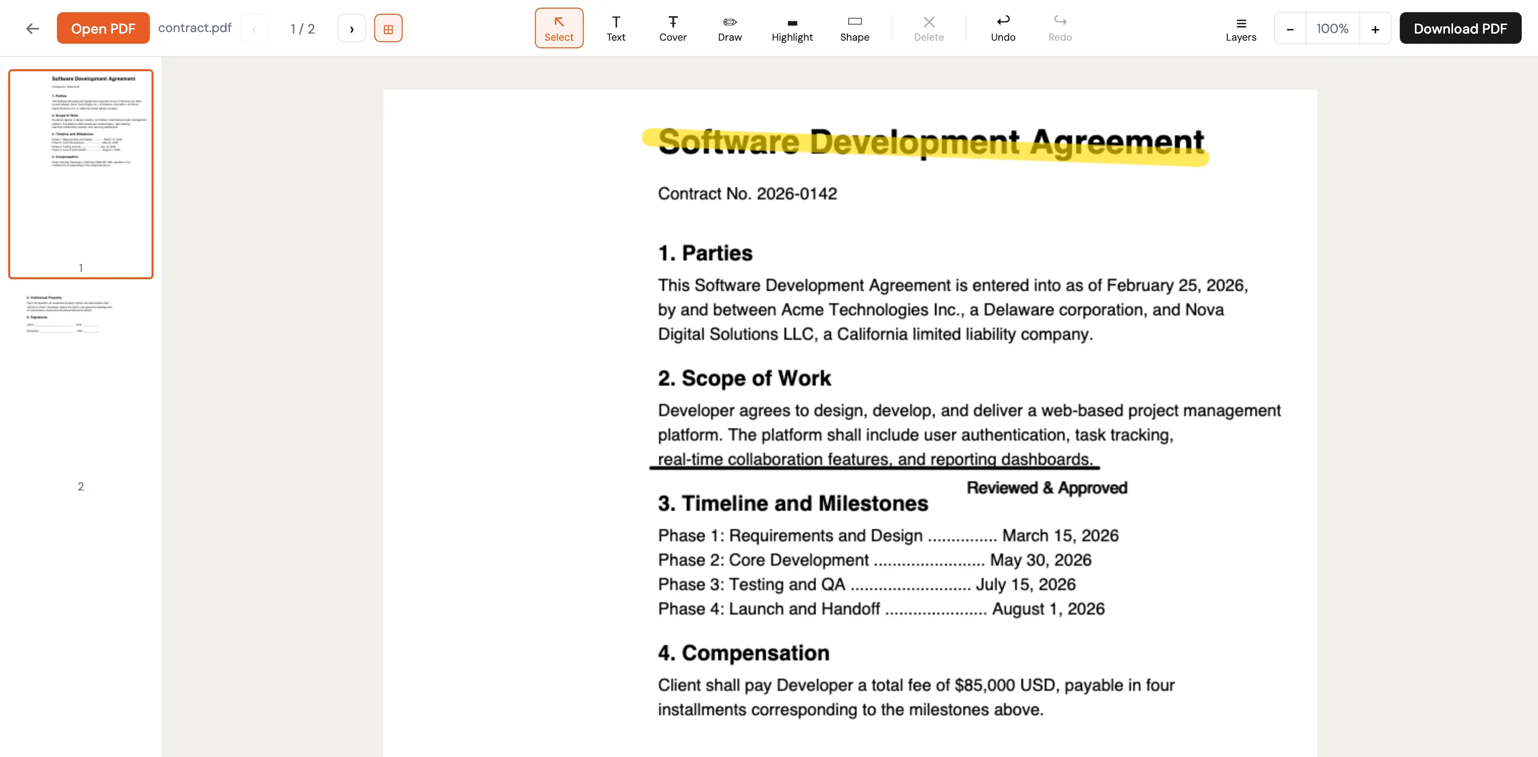Screen dimensions: 1538x757
Task: Activate the Cover tool
Action: click(673, 27)
